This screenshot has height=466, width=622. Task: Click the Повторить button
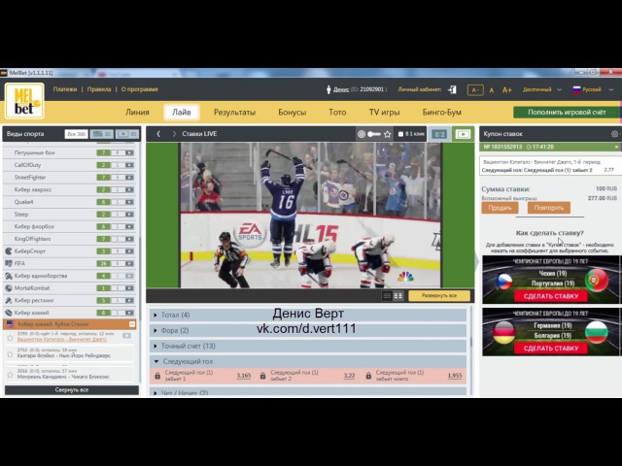click(x=548, y=208)
